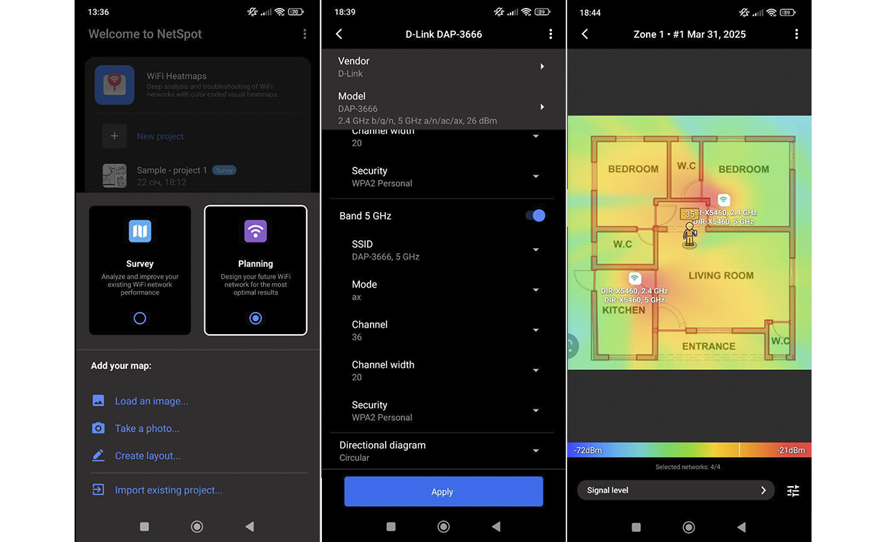Toggle the Band 5 GHz switch
The height and width of the screenshot is (542, 889).
point(535,216)
